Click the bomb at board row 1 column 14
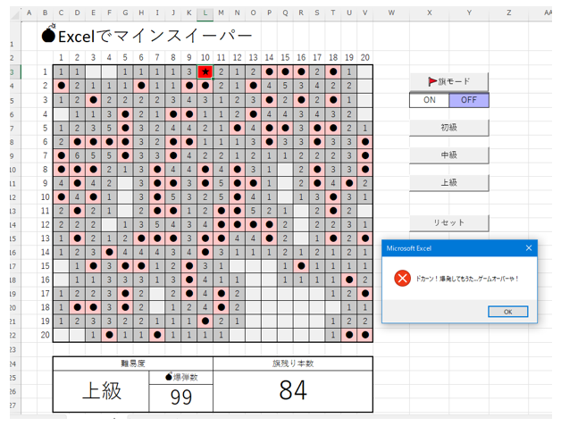Viewport: 561px width, 426px height. point(269,72)
